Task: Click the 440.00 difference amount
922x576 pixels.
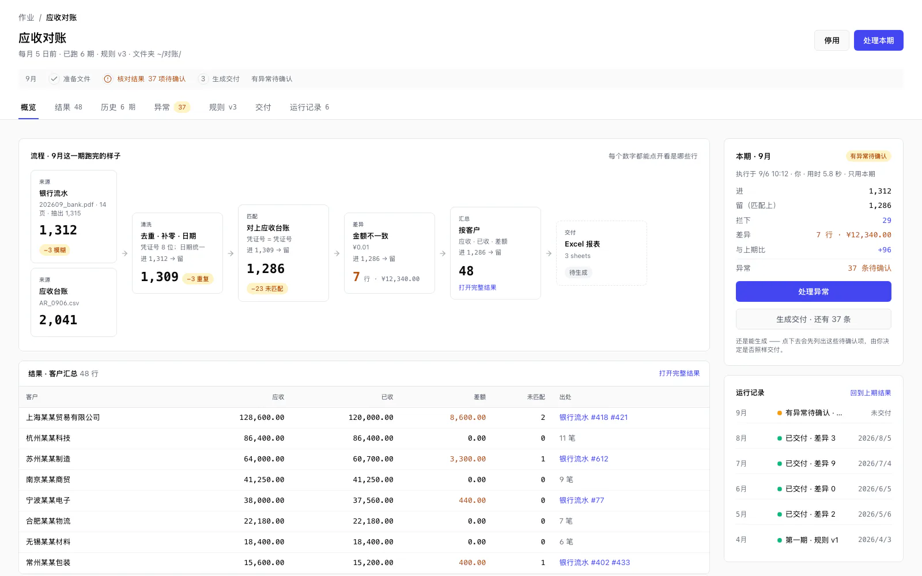Action: tap(472, 501)
